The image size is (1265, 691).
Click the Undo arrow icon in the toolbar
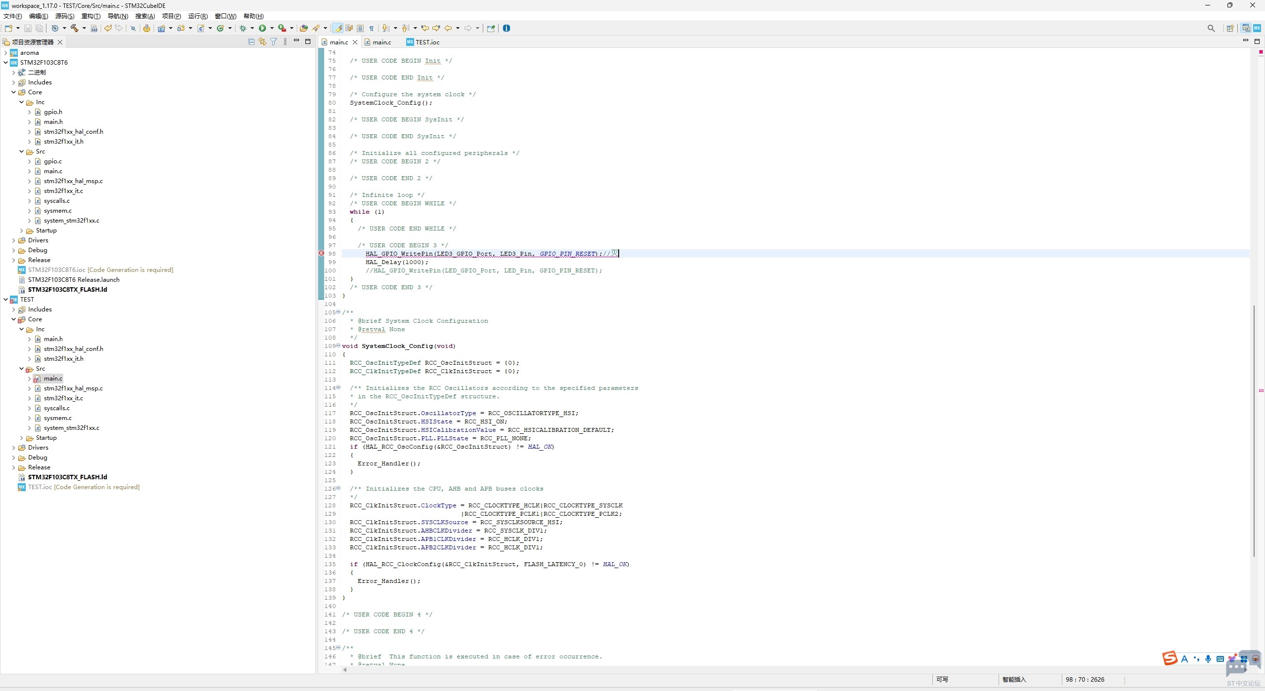point(108,28)
